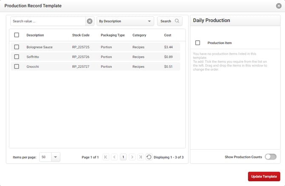Screen dimensions: 285x186
Task: Click the Update Template button
Action: pyautogui.click(x=264, y=176)
